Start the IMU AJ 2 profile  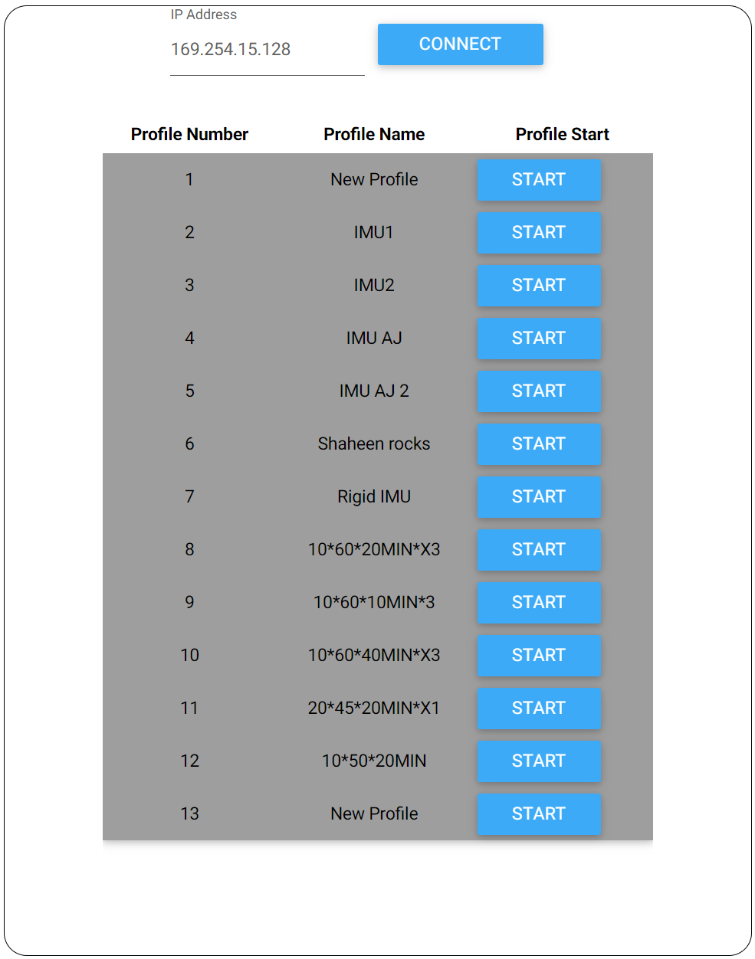[538, 391]
